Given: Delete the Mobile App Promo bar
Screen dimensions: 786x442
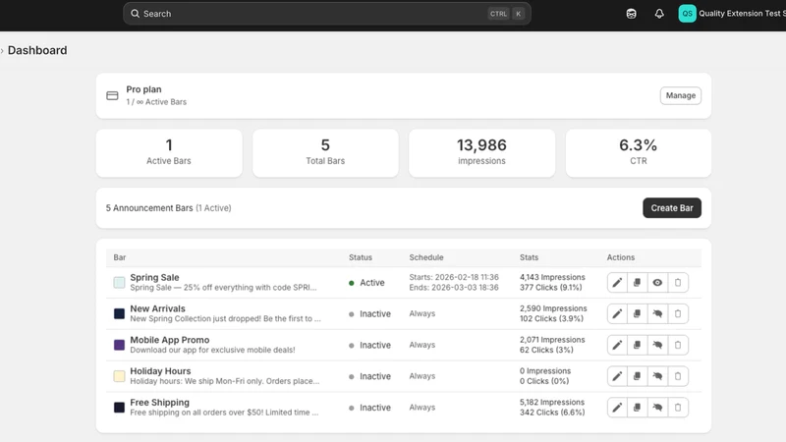Looking at the screenshot, I should (678, 345).
